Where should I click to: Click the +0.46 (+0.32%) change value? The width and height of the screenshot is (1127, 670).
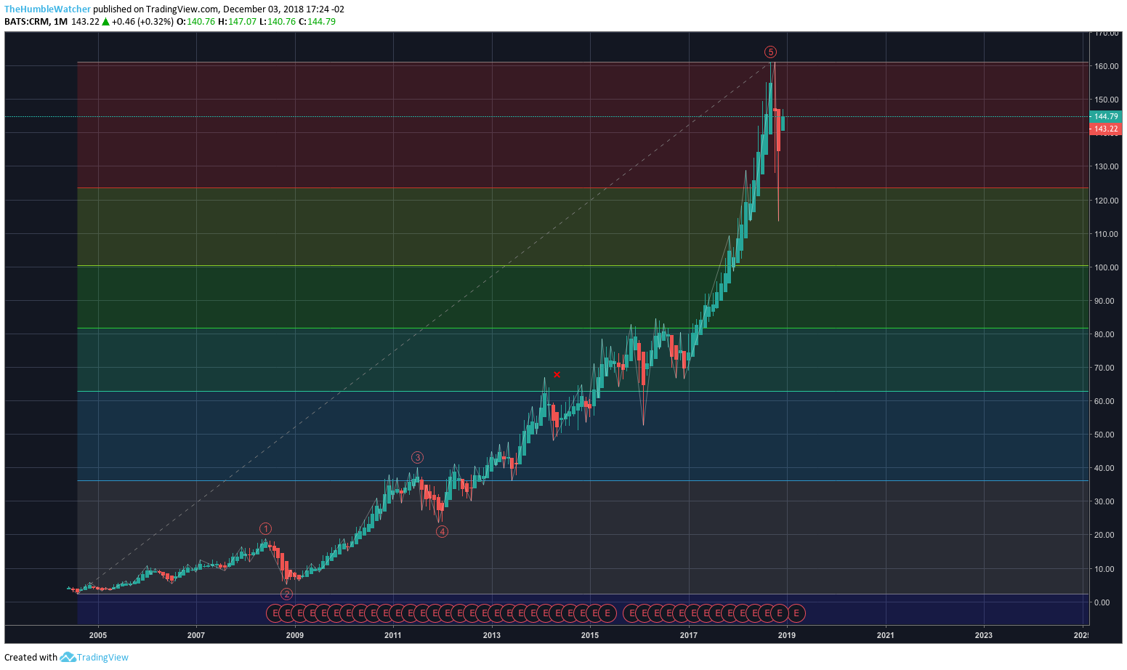[x=143, y=22]
